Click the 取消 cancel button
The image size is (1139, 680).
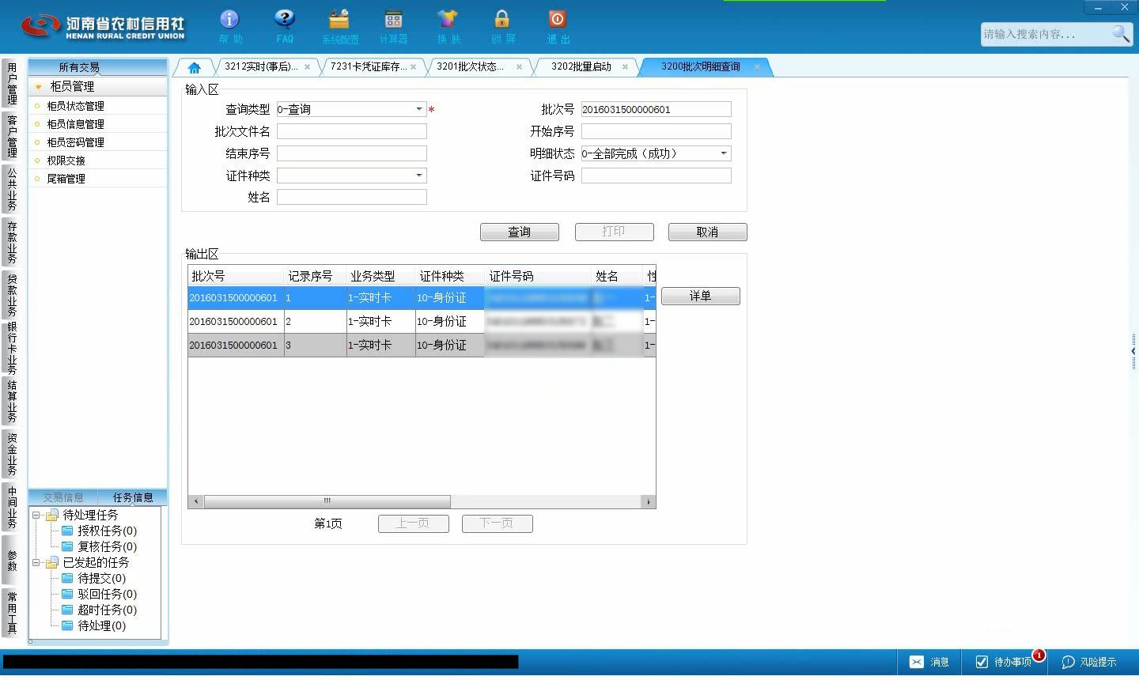707,232
